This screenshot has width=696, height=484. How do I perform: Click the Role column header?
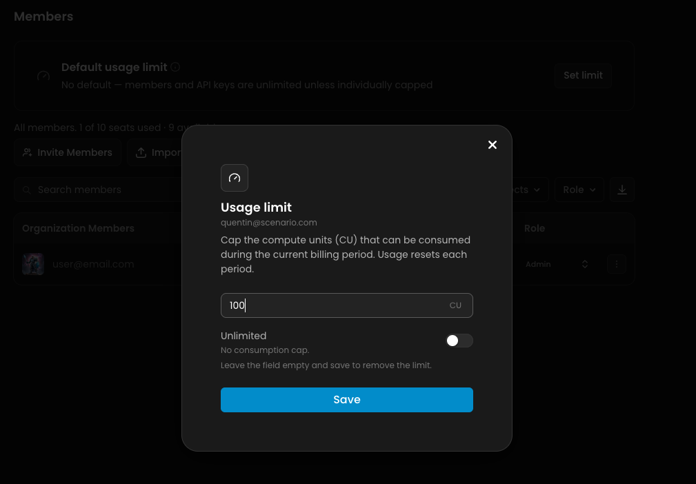(x=535, y=228)
